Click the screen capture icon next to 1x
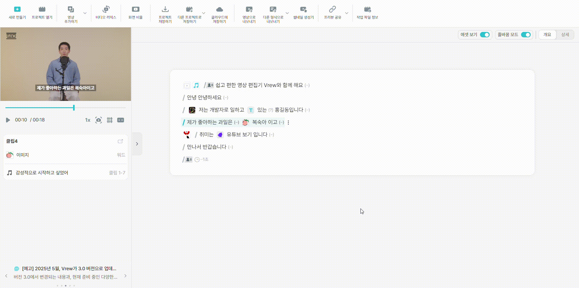Image resolution: width=579 pixels, height=288 pixels. [x=98, y=120]
